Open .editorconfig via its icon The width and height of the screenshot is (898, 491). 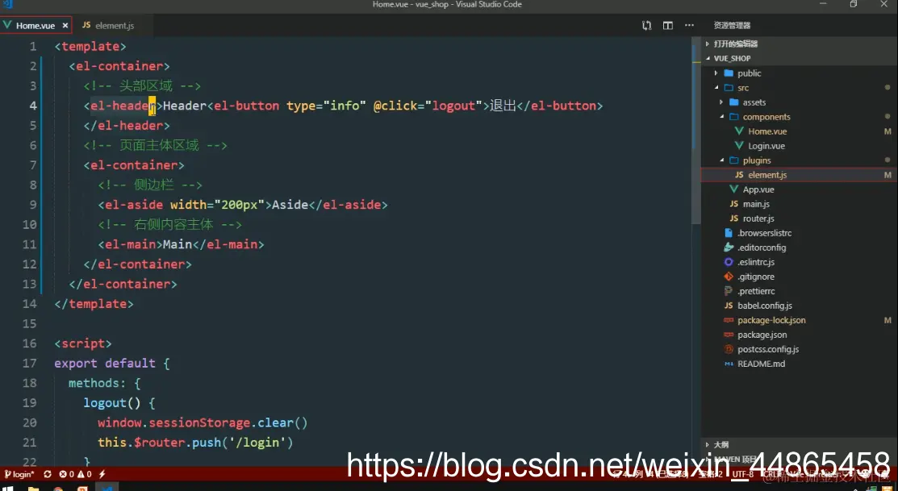tap(729, 248)
